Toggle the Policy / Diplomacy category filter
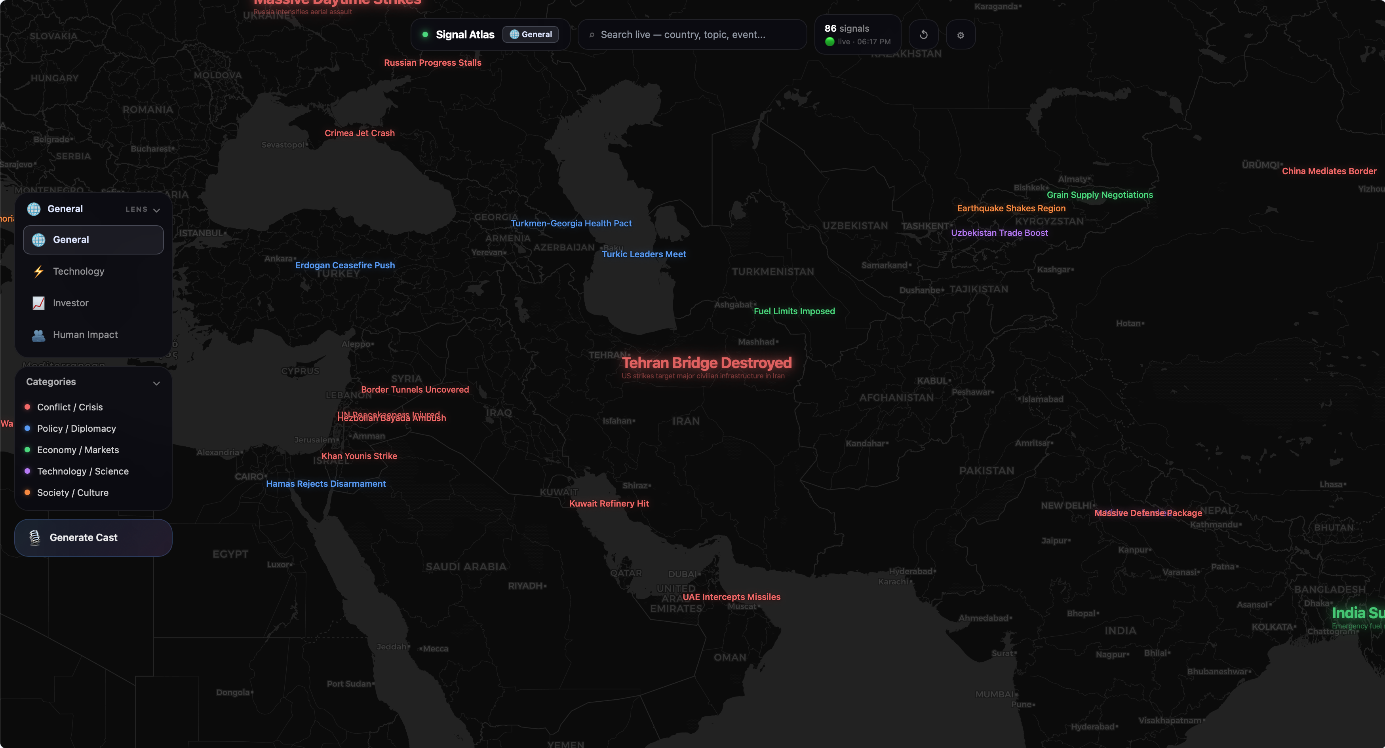1385x748 pixels. click(76, 428)
